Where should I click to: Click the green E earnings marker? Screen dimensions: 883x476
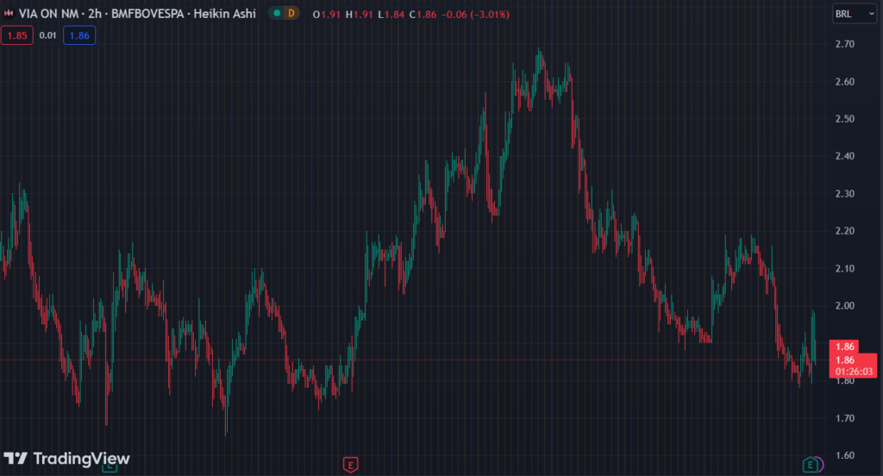pyautogui.click(x=810, y=465)
